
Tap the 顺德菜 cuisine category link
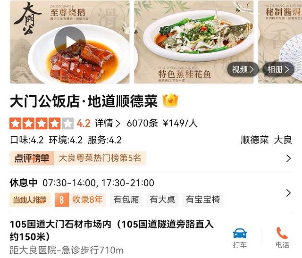[255, 140]
